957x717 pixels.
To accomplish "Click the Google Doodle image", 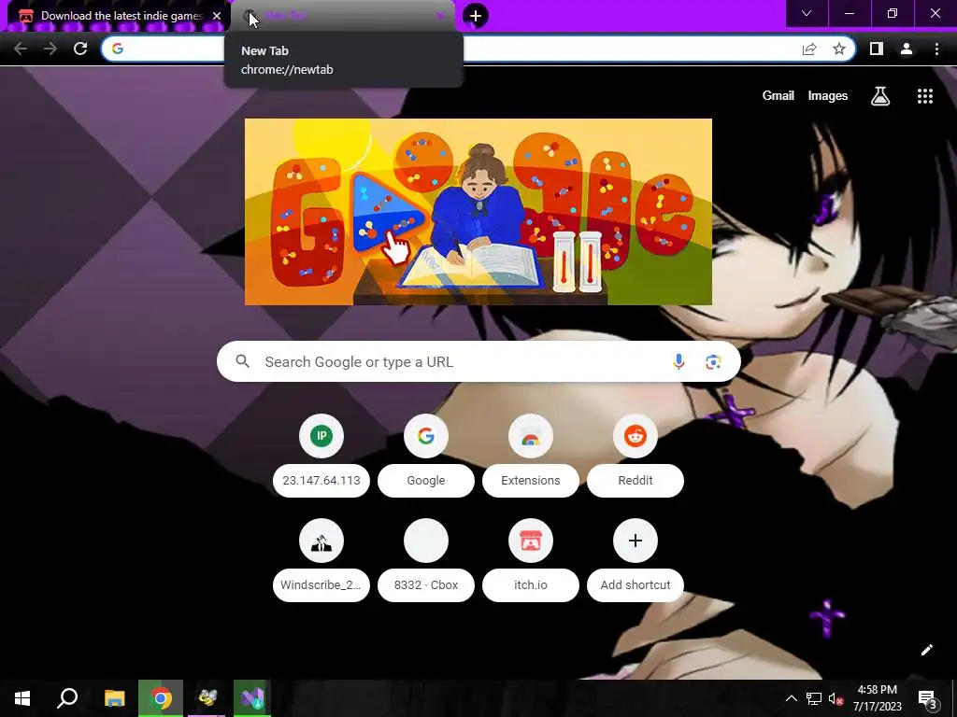I will (x=478, y=212).
